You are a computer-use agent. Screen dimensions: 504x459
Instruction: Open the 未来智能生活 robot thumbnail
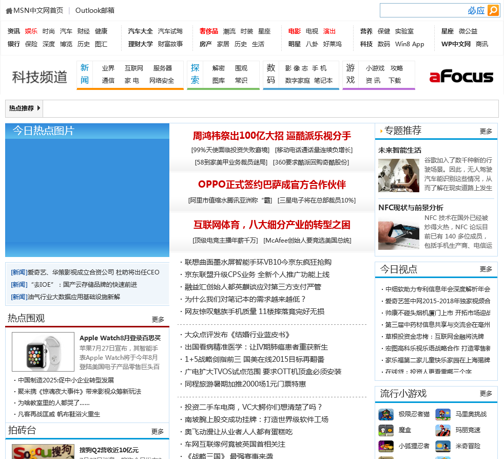399,175
